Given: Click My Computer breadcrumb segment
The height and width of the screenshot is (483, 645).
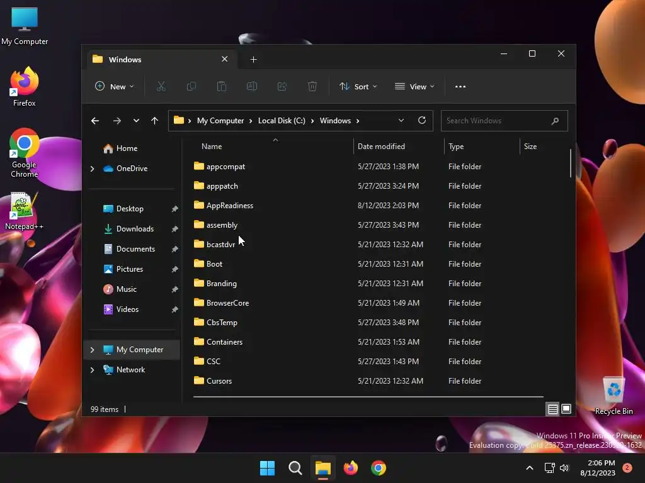Looking at the screenshot, I should pos(220,121).
